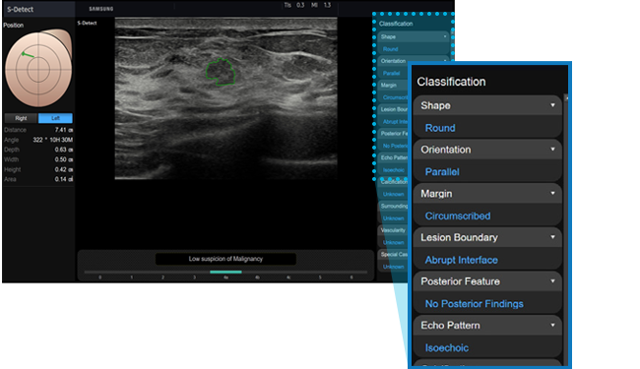Open Shape dropdown in small Classification panel
Screen dimensions: 640x369
(x=445, y=36)
